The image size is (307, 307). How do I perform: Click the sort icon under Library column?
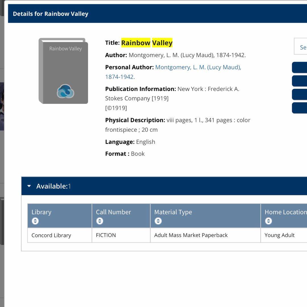[35, 221]
